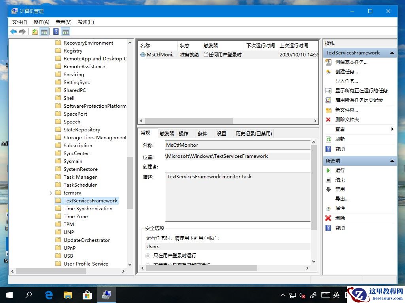Collapse the TextServicesFramework actions section

point(392,52)
